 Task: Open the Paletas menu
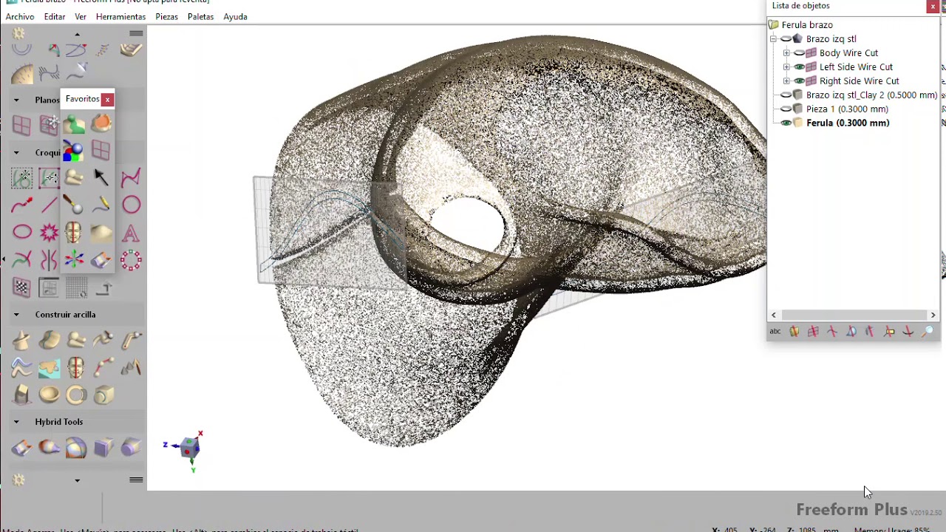(200, 16)
